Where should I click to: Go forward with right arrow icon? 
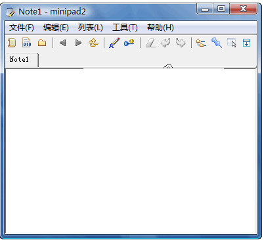pos(78,43)
